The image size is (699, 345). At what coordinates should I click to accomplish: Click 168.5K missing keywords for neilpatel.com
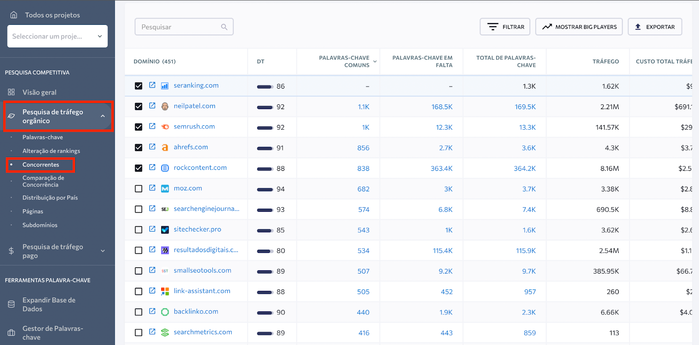442,107
